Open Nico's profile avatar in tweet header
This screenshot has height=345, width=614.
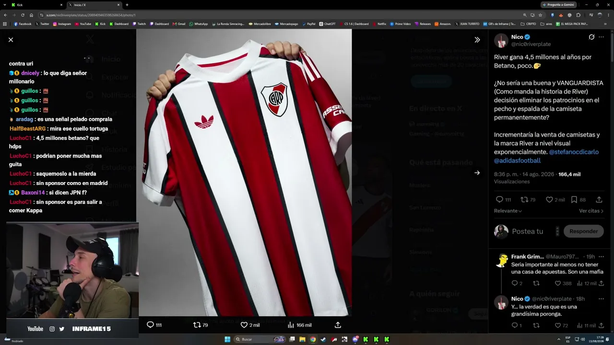pyautogui.click(x=501, y=41)
